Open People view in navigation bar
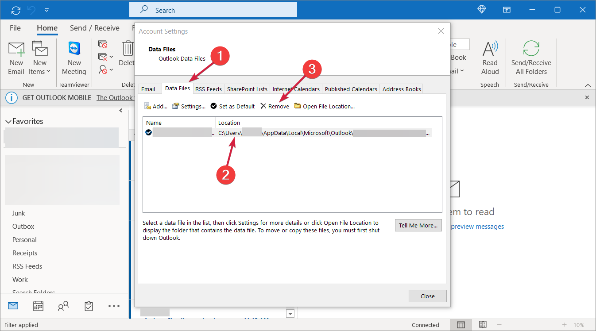This screenshot has height=331, width=596. click(x=63, y=306)
